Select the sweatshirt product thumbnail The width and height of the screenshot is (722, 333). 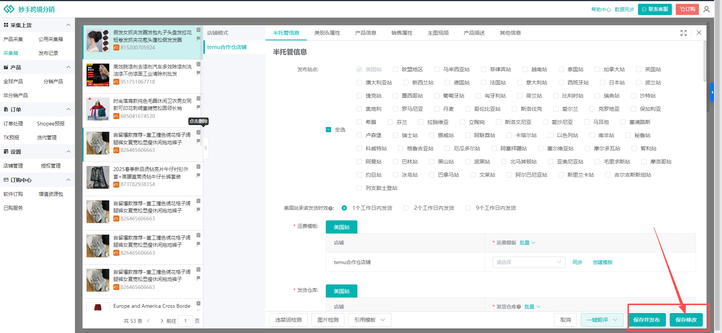pos(98,109)
